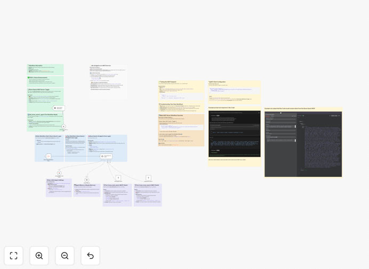Viewport: 369px width, 269px height.
Task: Select the orange Main MCP Server Workflow Overview note
Action: click(x=181, y=130)
